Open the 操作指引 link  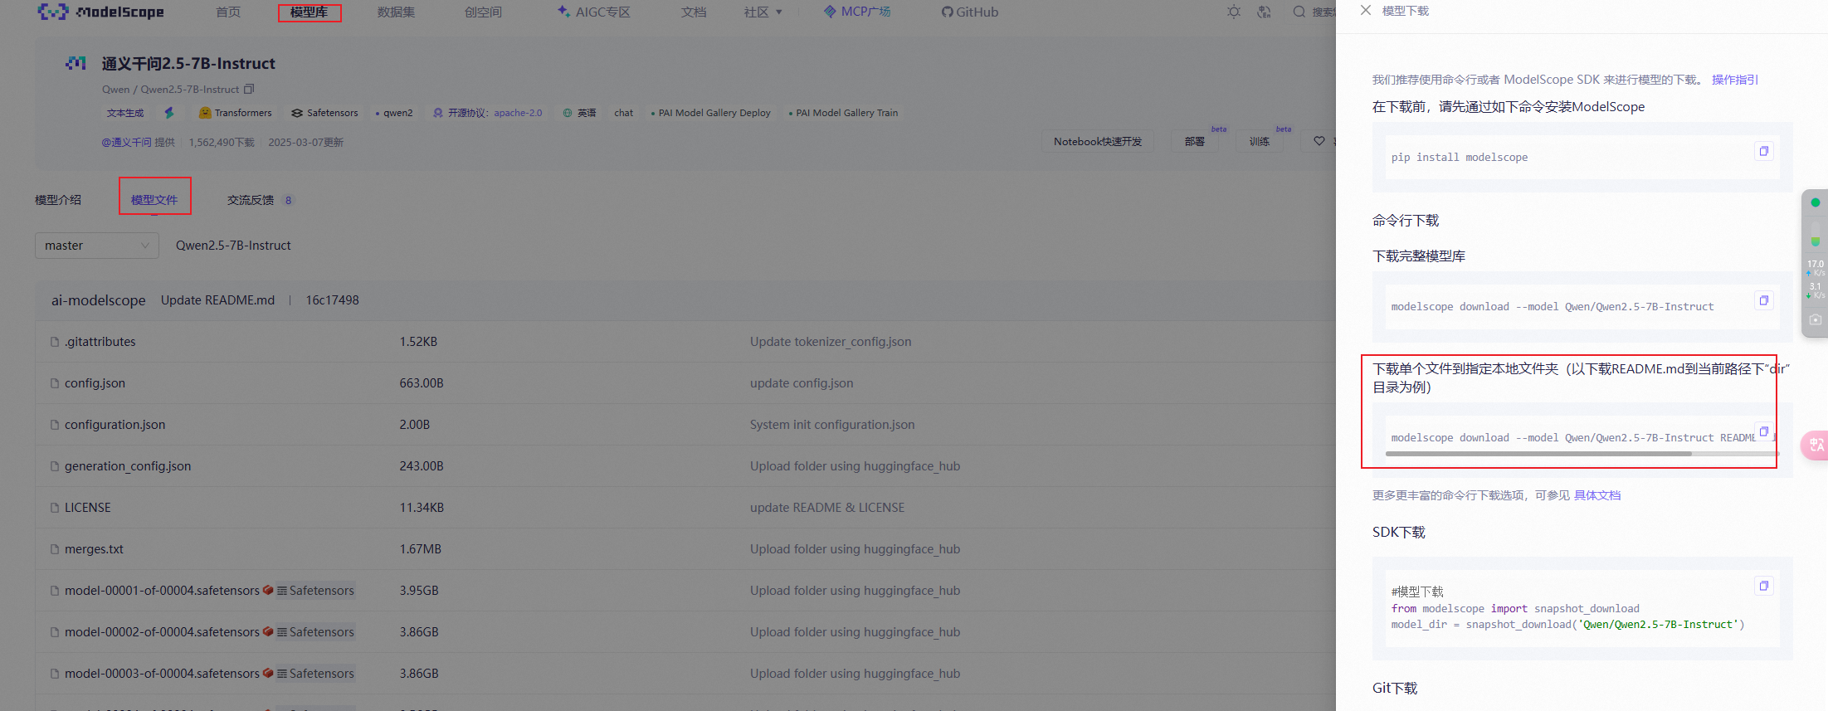click(x=1735, y=80)
